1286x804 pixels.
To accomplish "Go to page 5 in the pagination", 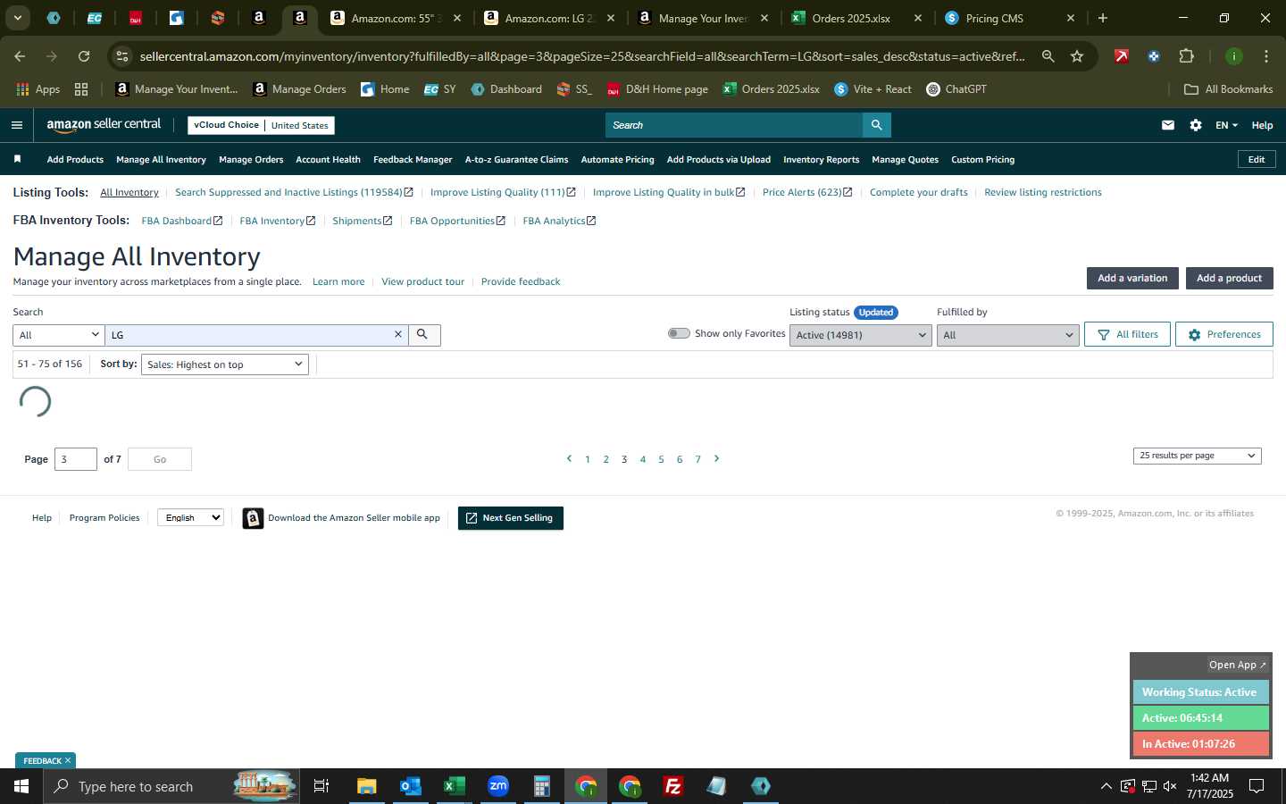I will click(x=661, y=459).
